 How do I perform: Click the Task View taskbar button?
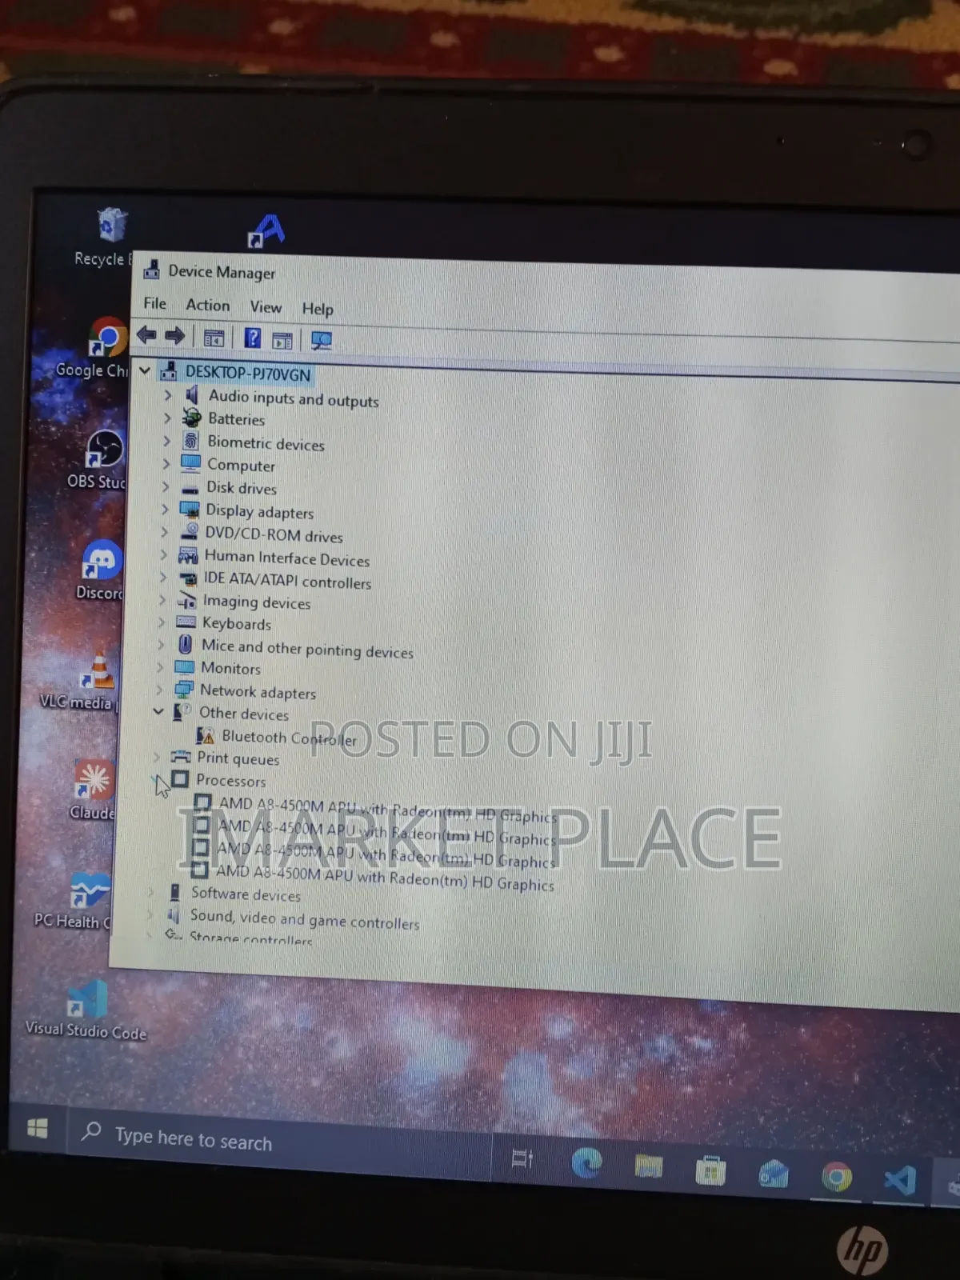(522, 1158)
